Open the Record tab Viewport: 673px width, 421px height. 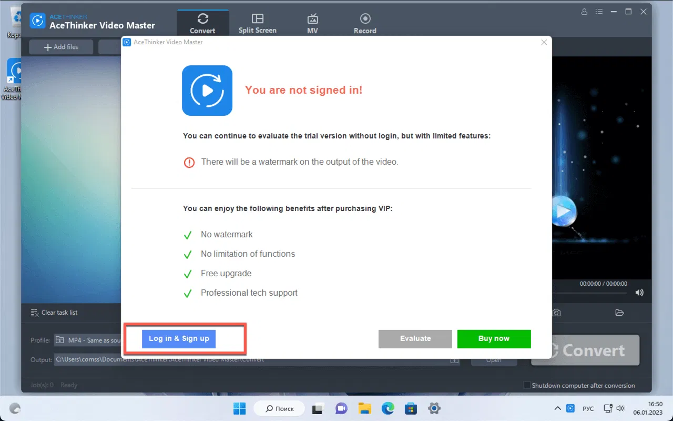tap(365, 24)
